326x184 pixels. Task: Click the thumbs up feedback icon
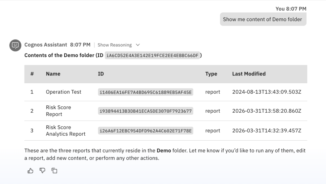(x=31, y=171)
